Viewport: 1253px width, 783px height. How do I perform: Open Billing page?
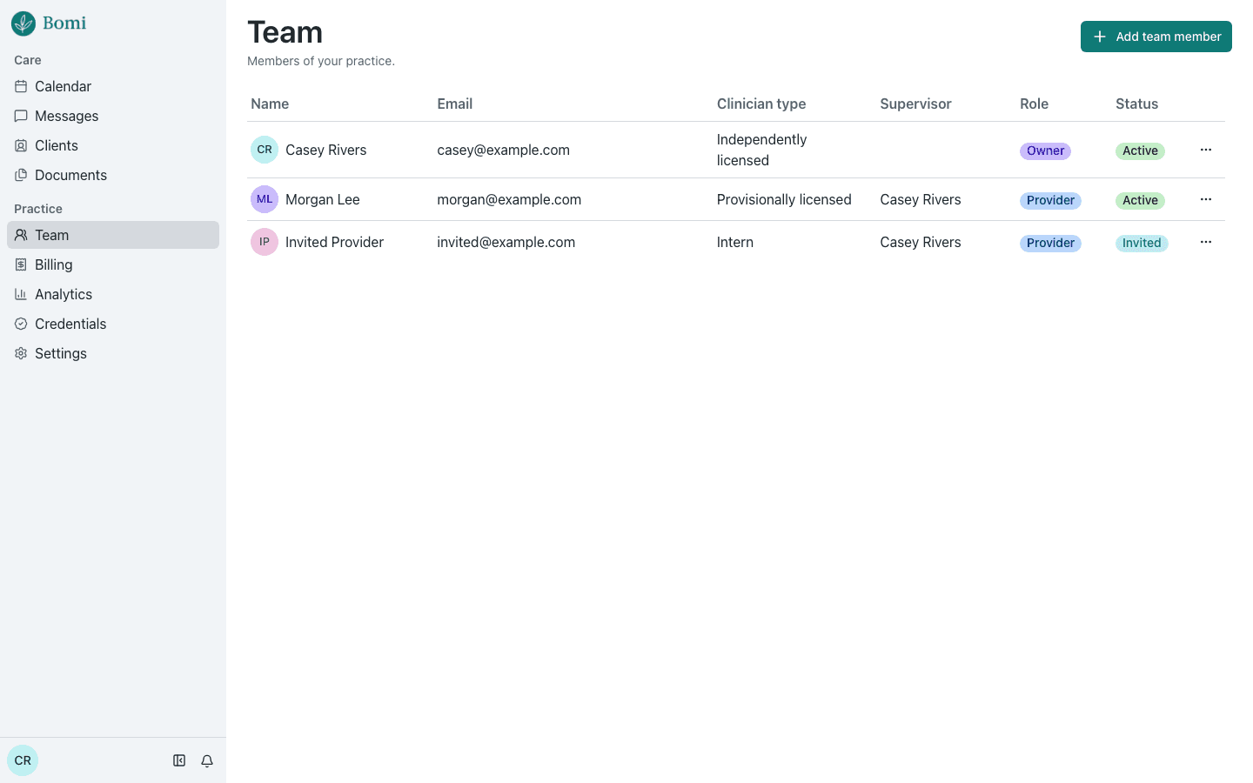[x=113, y=264]
